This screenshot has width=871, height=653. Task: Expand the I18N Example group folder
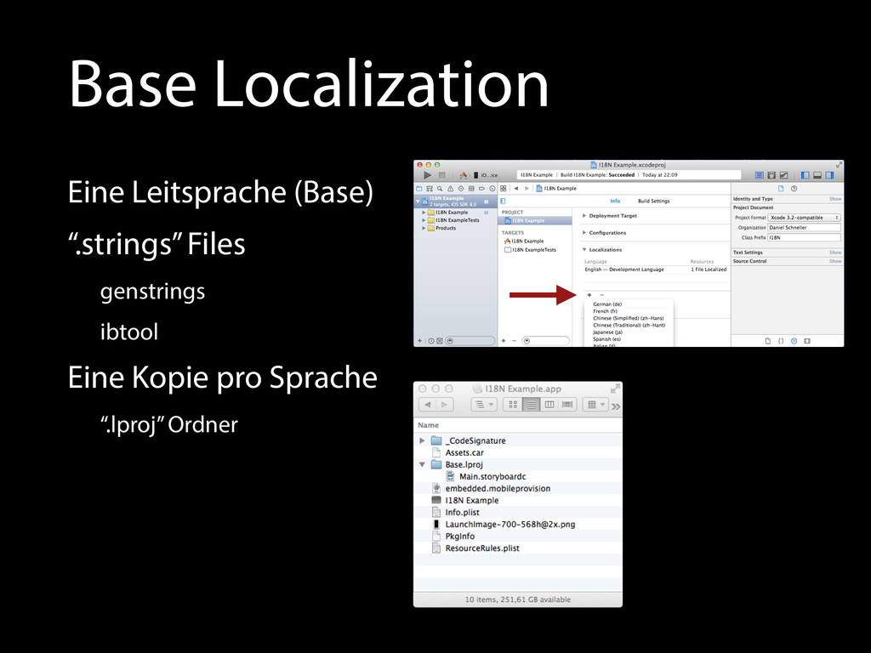[424, 212]
